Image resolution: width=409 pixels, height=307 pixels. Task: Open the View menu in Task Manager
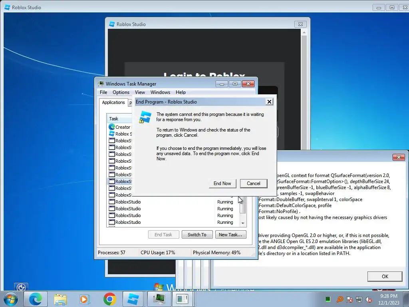[140, 92]
